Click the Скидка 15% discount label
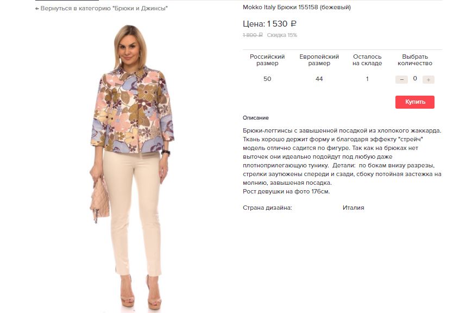 point(282,35)
